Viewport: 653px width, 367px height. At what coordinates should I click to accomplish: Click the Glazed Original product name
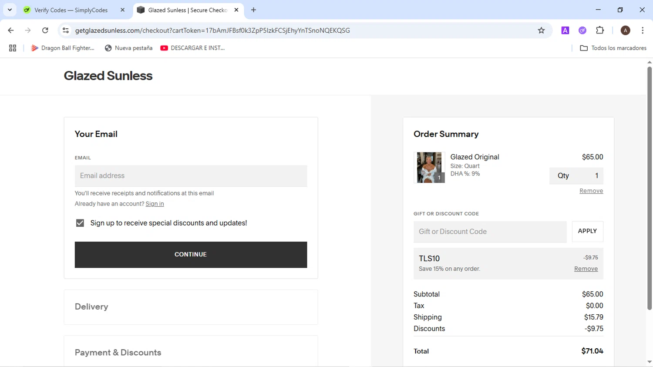[x=475, y=157]
